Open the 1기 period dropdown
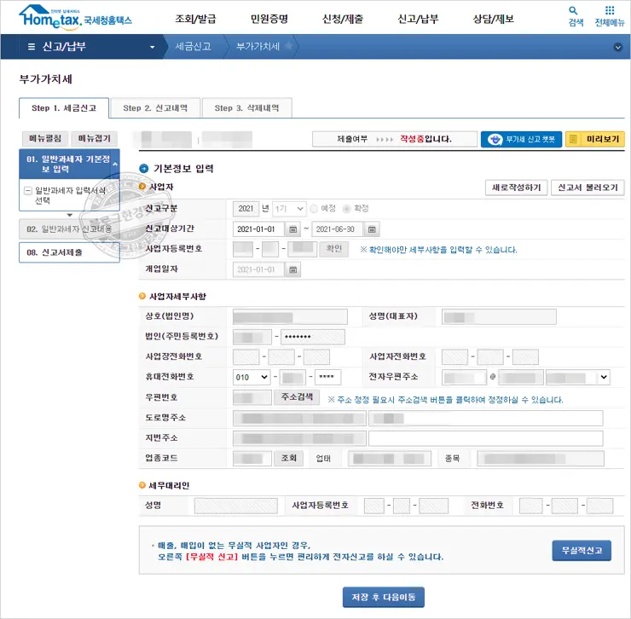Image resolution: width=631 pixels, height=619 pixels. click(289, 209)
